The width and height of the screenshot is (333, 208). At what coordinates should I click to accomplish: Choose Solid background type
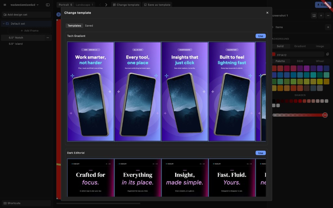click(x=280, y=46)
